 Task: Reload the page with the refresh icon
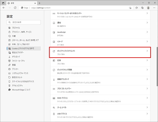[x=15, y=8]
